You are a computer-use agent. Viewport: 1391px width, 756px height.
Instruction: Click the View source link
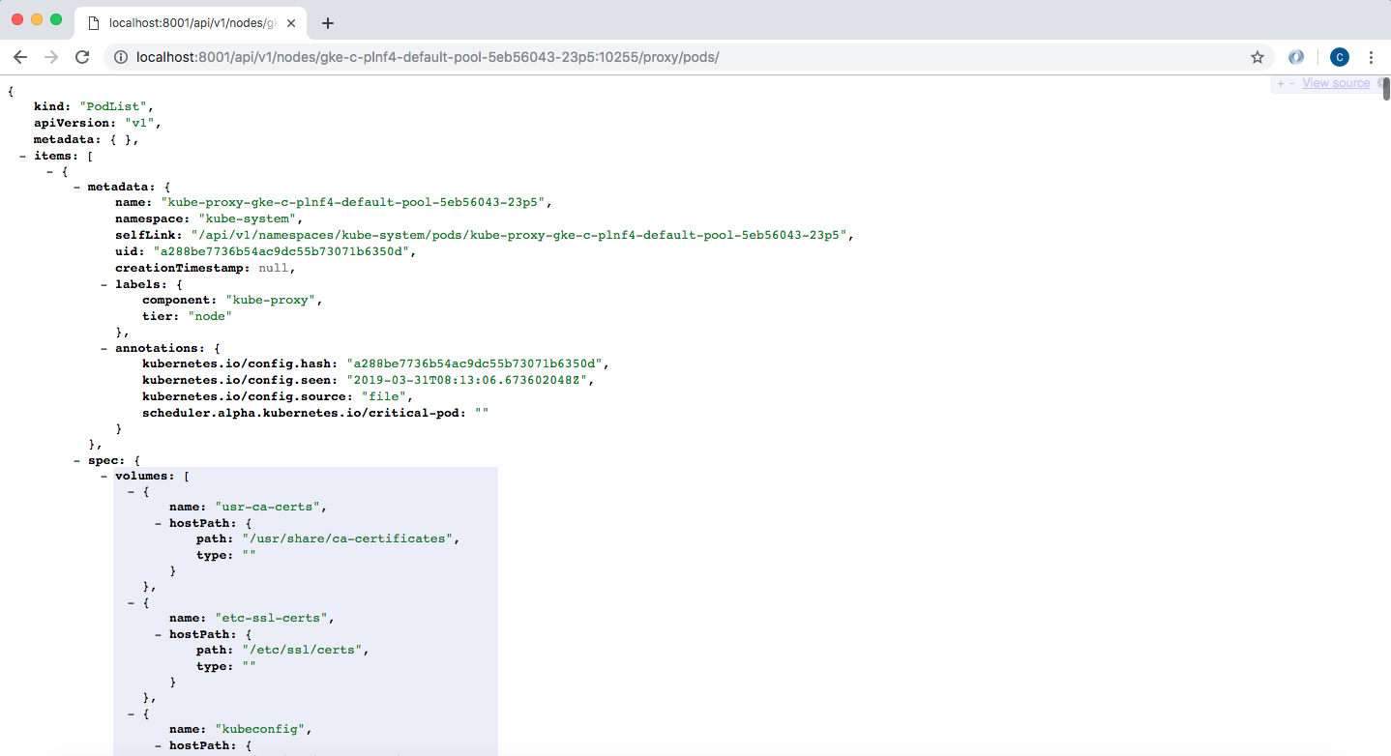click(x=1336, y=83)
